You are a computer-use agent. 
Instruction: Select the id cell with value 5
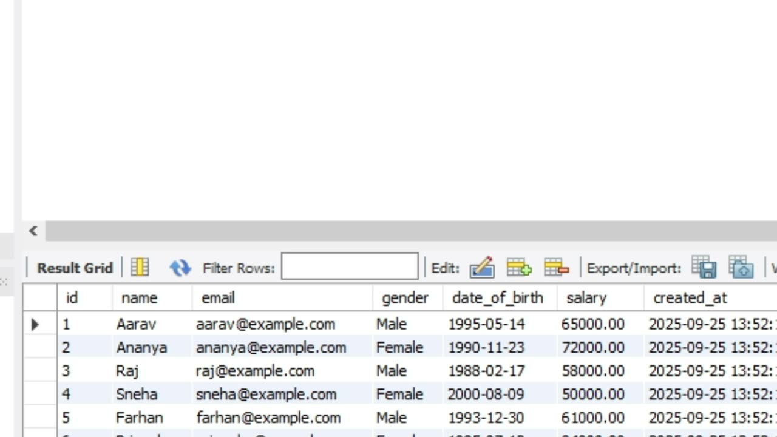pos(85,418)
